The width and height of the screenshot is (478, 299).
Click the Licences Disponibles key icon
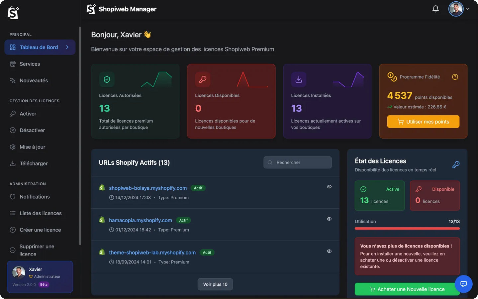(x=203, y=79)
